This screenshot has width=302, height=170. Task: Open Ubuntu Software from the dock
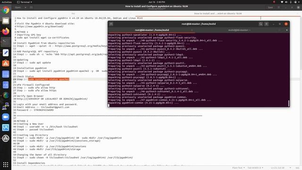point(6,63)
